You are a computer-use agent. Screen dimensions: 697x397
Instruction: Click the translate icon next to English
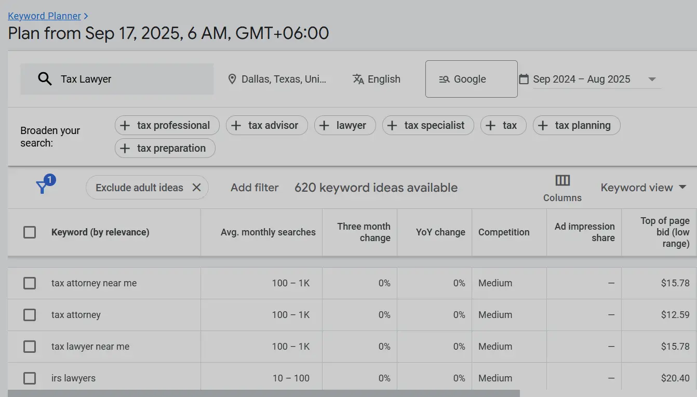click(358, 79)
